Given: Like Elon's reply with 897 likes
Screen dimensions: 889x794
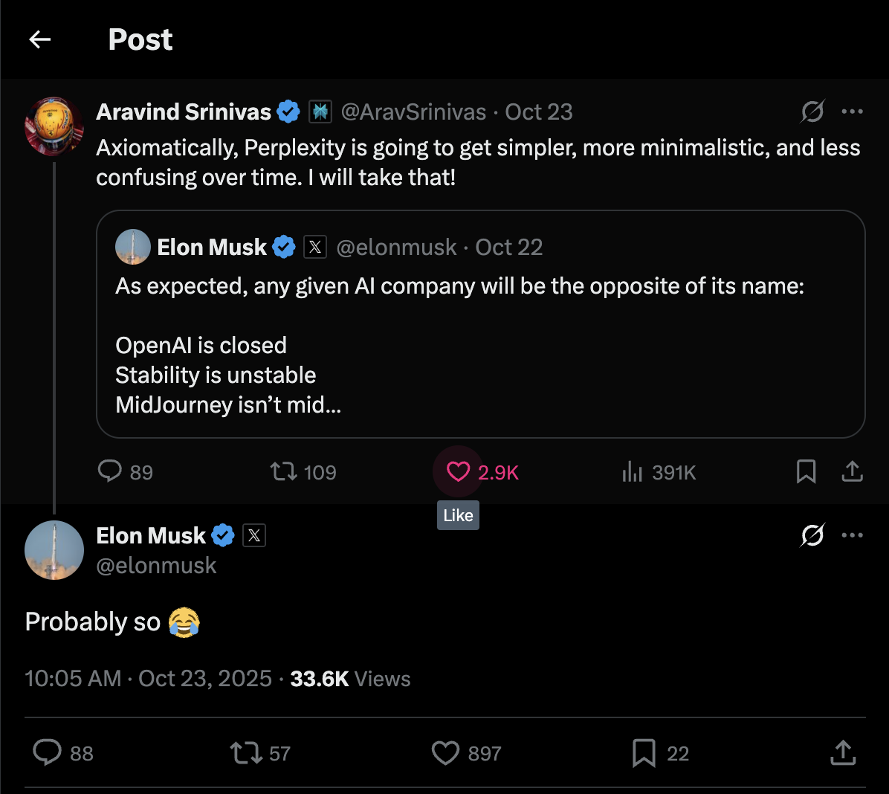Looking at the screenshot, I should [x=445, y=752].
